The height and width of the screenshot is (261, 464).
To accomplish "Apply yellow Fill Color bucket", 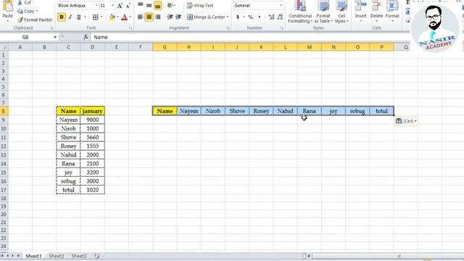I will 112,17.
